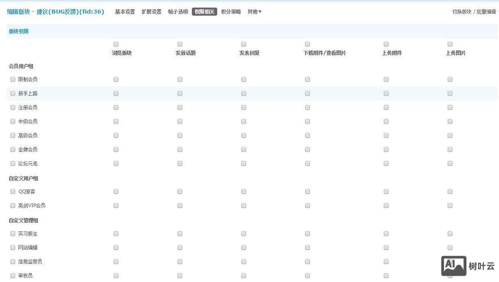This screenshot has height=282, width=499.
Task: Click the 自定义管理组 group label
Action: point(24,220)
